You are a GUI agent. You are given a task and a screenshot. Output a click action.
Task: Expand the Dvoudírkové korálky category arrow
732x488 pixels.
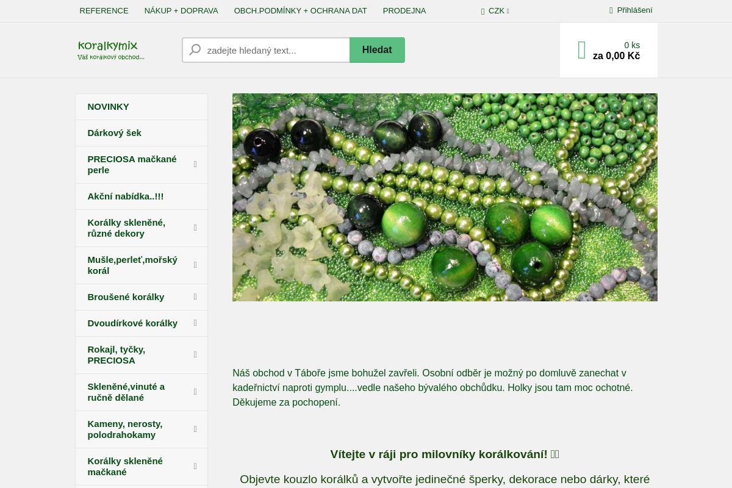195,323
